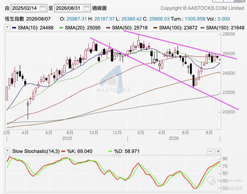Click the 2026 year axis label

click(x=174, y=138)
